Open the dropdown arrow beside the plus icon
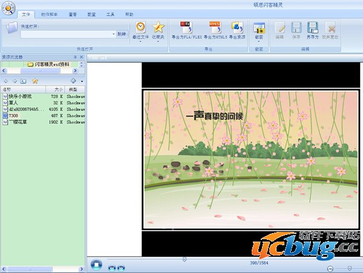This screenshot has width=363, height=273. point(81,81)
